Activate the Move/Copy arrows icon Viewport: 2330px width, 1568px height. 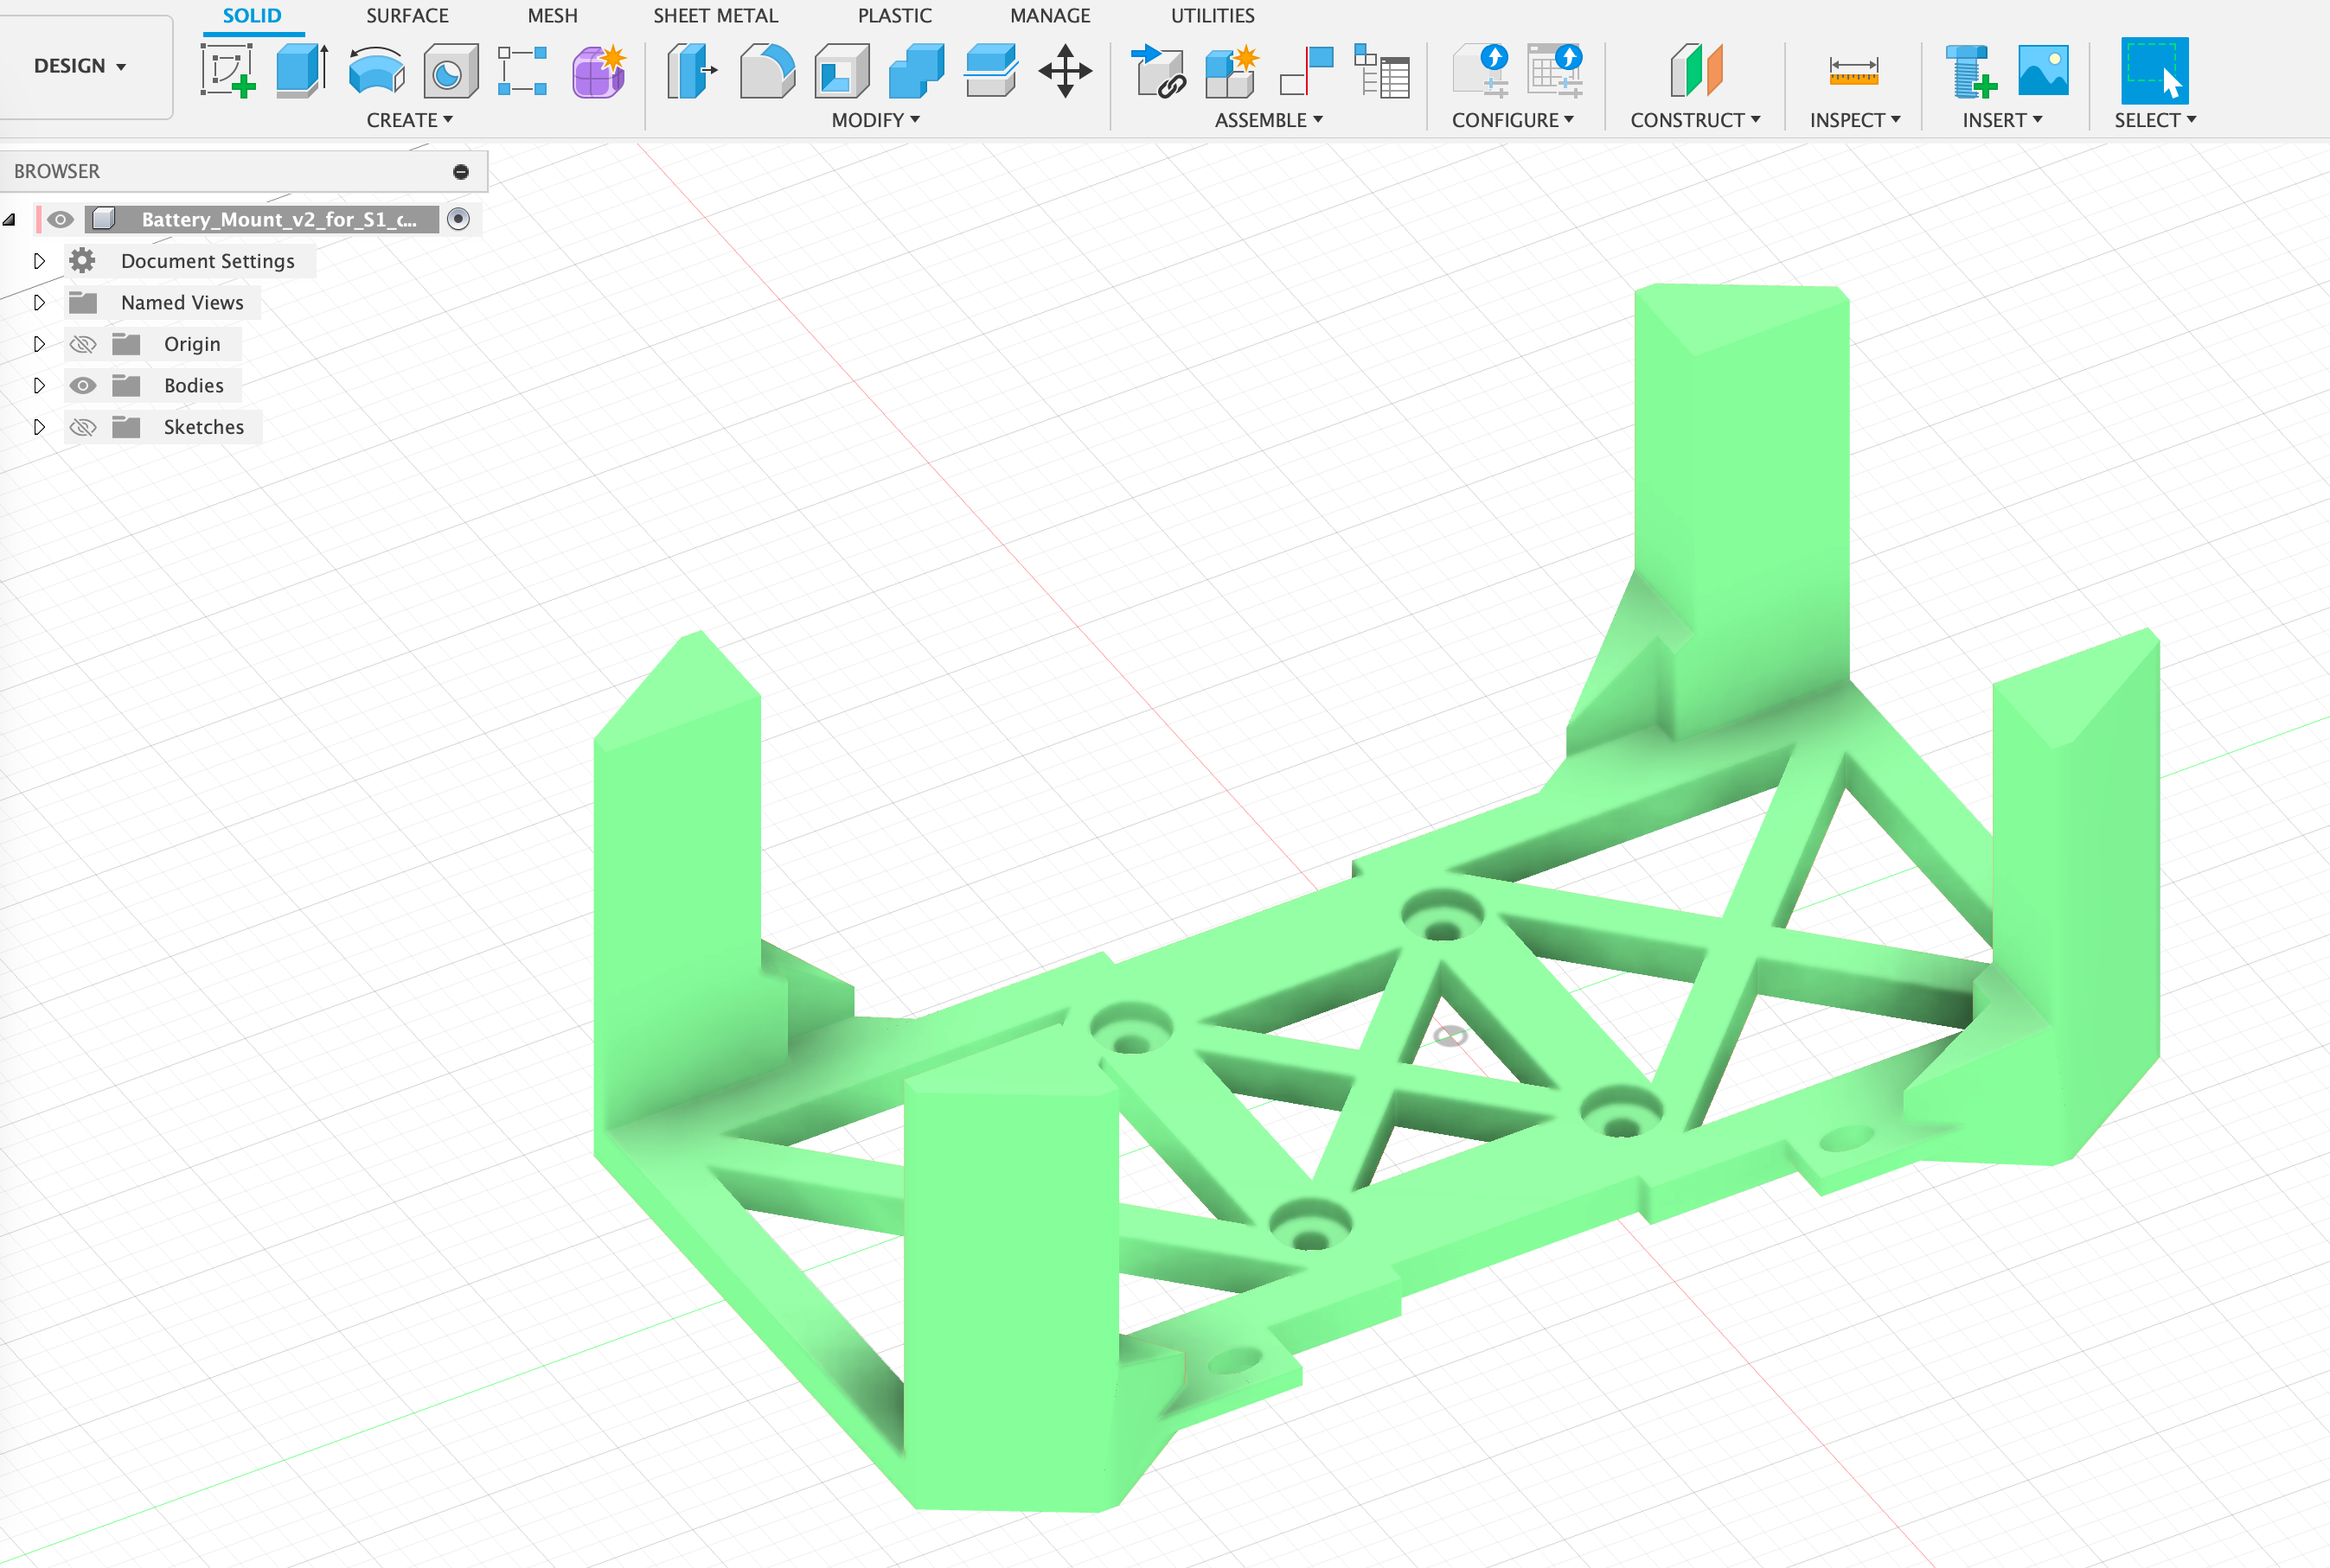pyautogui.click(x=1065, y=70)
